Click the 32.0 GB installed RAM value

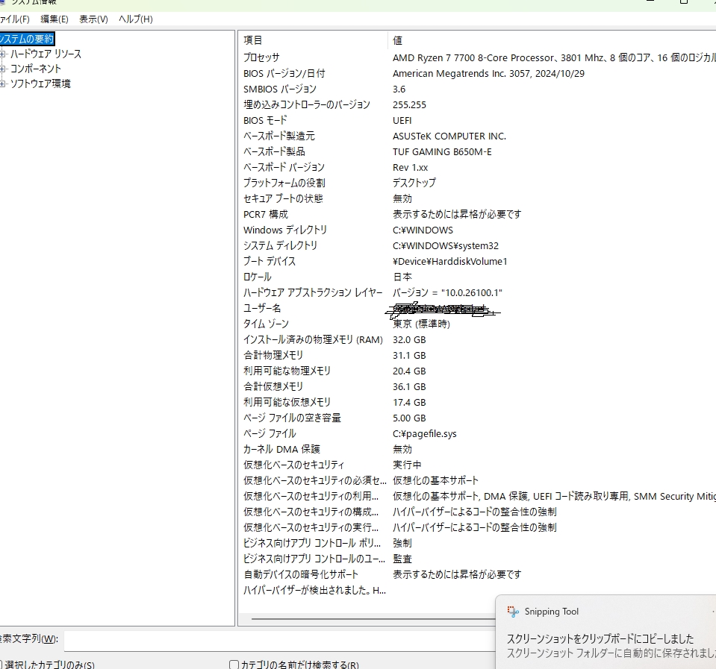(409, 340)
